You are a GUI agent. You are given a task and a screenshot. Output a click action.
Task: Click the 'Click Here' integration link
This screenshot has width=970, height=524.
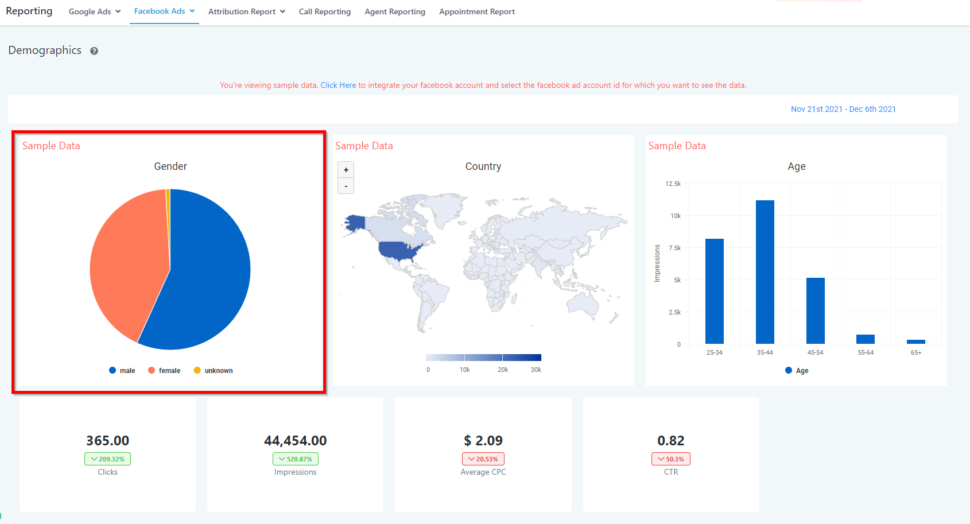[338, 86]
